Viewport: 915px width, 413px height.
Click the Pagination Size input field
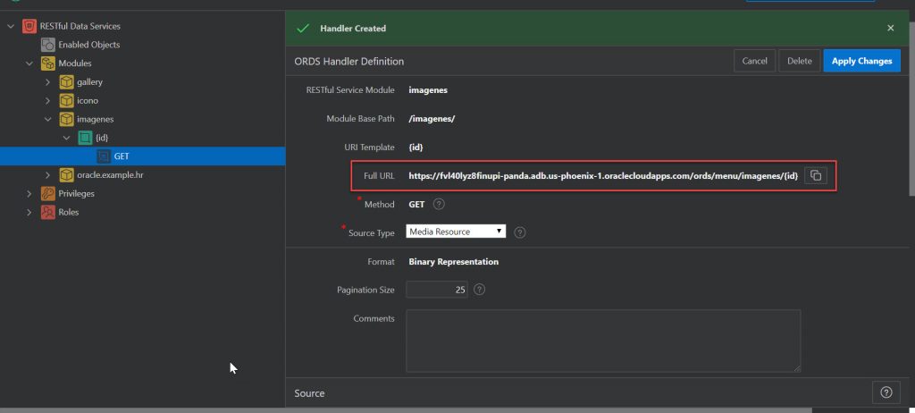[437, 290]
